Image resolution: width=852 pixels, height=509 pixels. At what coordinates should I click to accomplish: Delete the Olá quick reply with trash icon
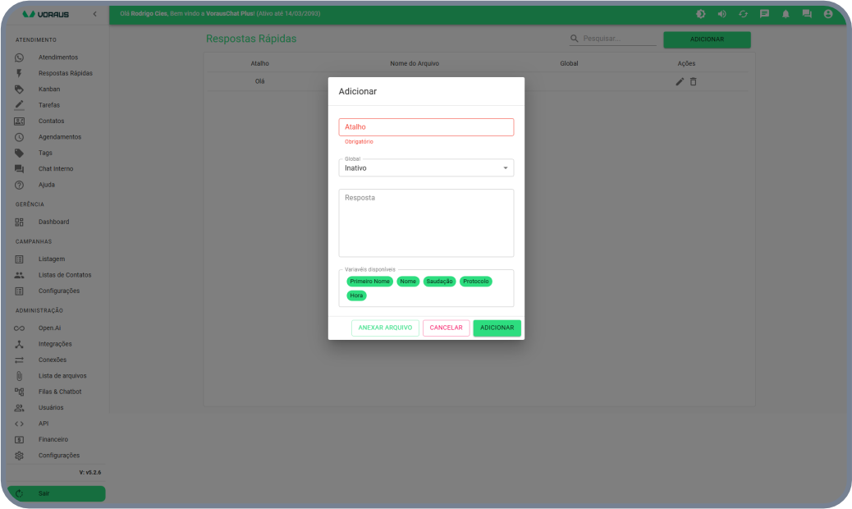tap(693, 81)
